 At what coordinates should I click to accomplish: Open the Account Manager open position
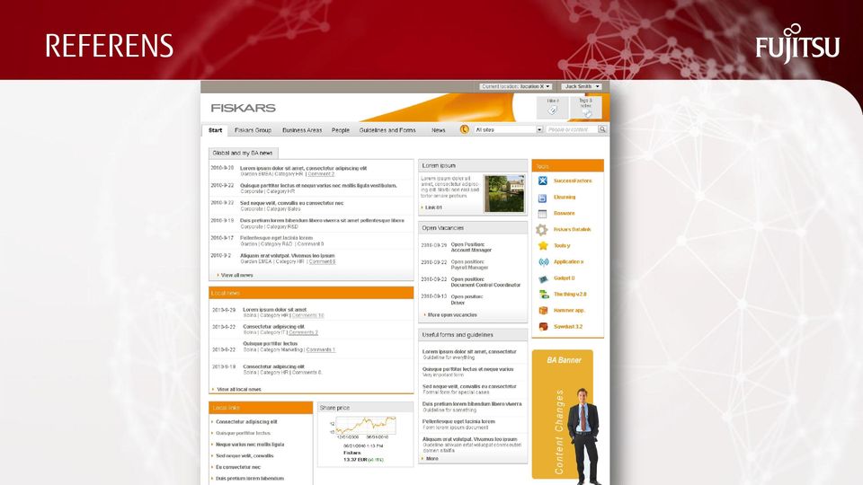tap(470, 251)
